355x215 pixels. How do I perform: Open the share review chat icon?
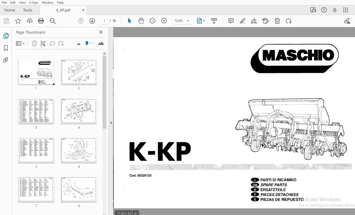tap(313, 10)
